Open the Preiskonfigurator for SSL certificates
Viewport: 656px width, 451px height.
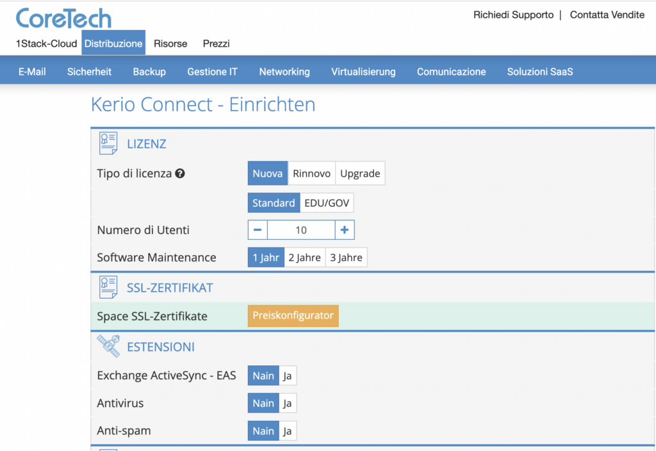[293, 315]
